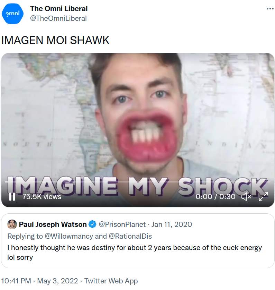Open The Omni Liberal profile avatar
275x290 pixels.
(x=12, y=14)
